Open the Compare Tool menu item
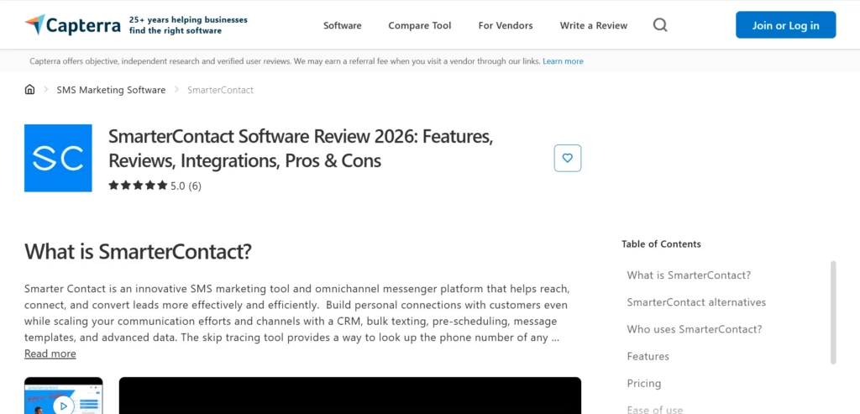The width and height of the screenshot is (860, 414). pyautogui.click(x=420, y=25)
